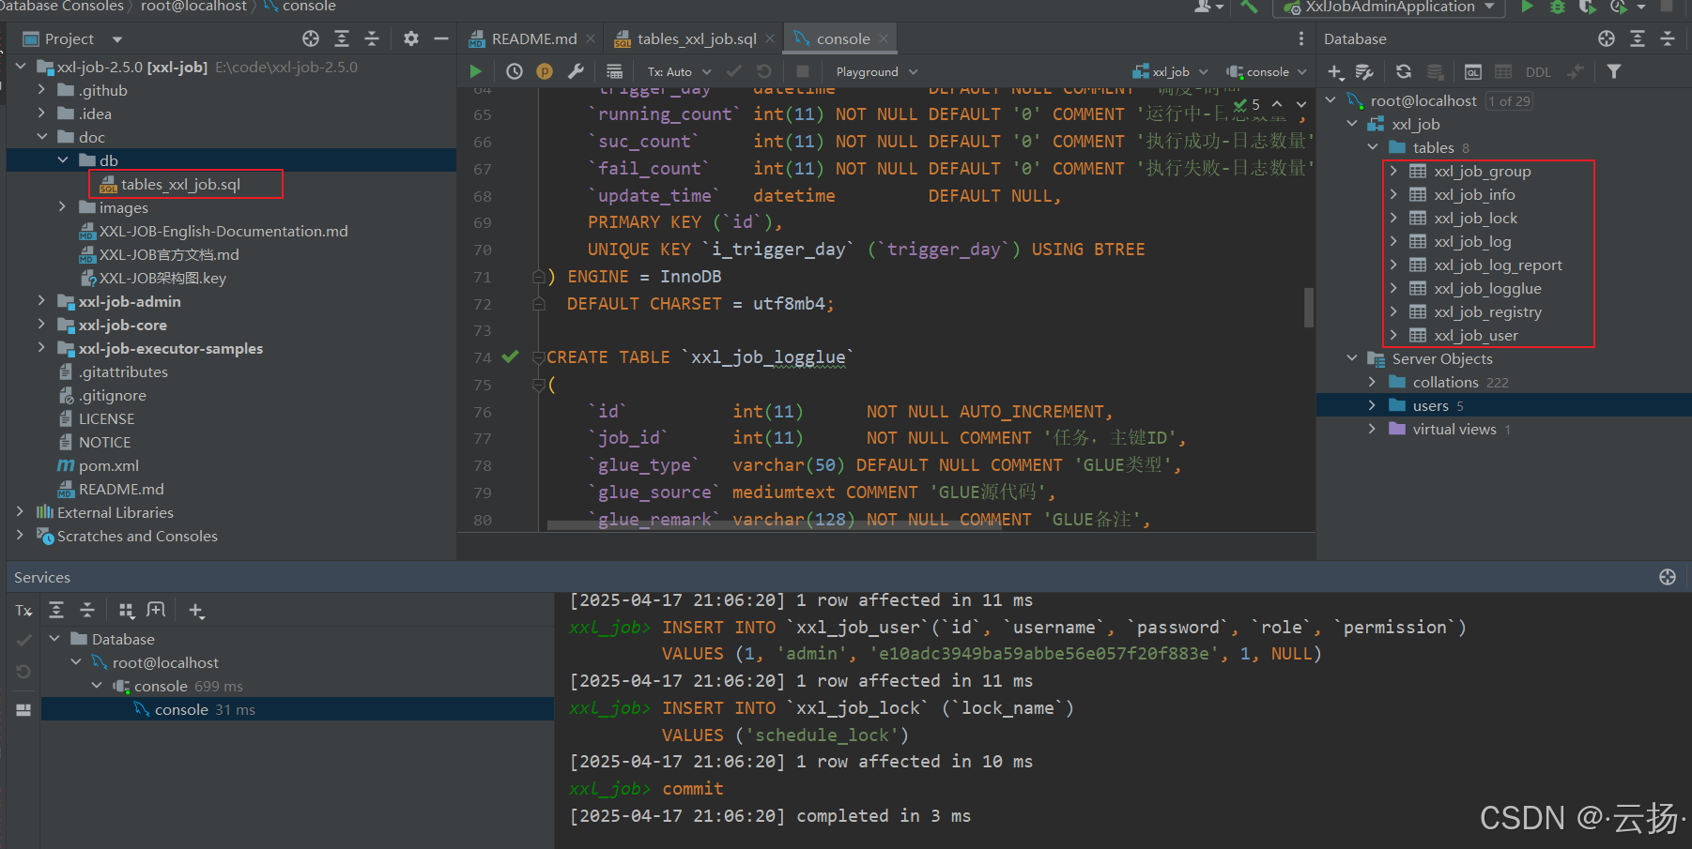Click the root@localhost breadcrumb

pos(193,7)
